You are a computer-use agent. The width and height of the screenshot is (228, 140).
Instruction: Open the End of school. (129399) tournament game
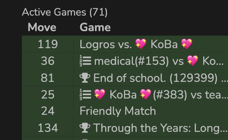coord(154,78)
